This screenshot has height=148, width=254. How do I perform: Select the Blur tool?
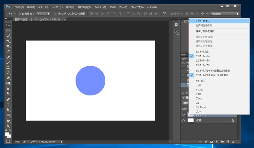coord(8,88)
